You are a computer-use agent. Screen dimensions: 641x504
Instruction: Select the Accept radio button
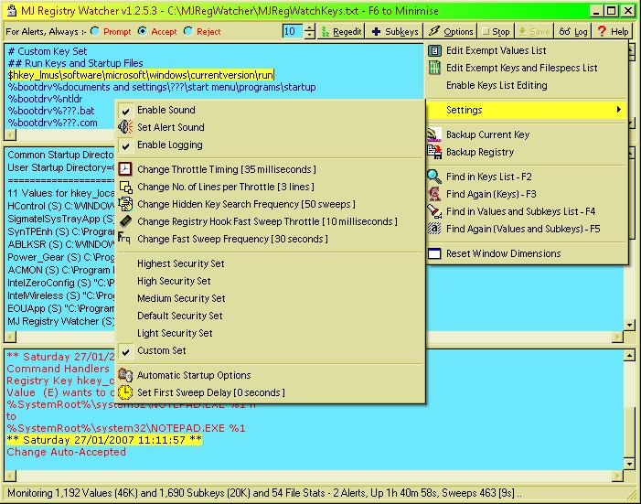tap(143, 31)
